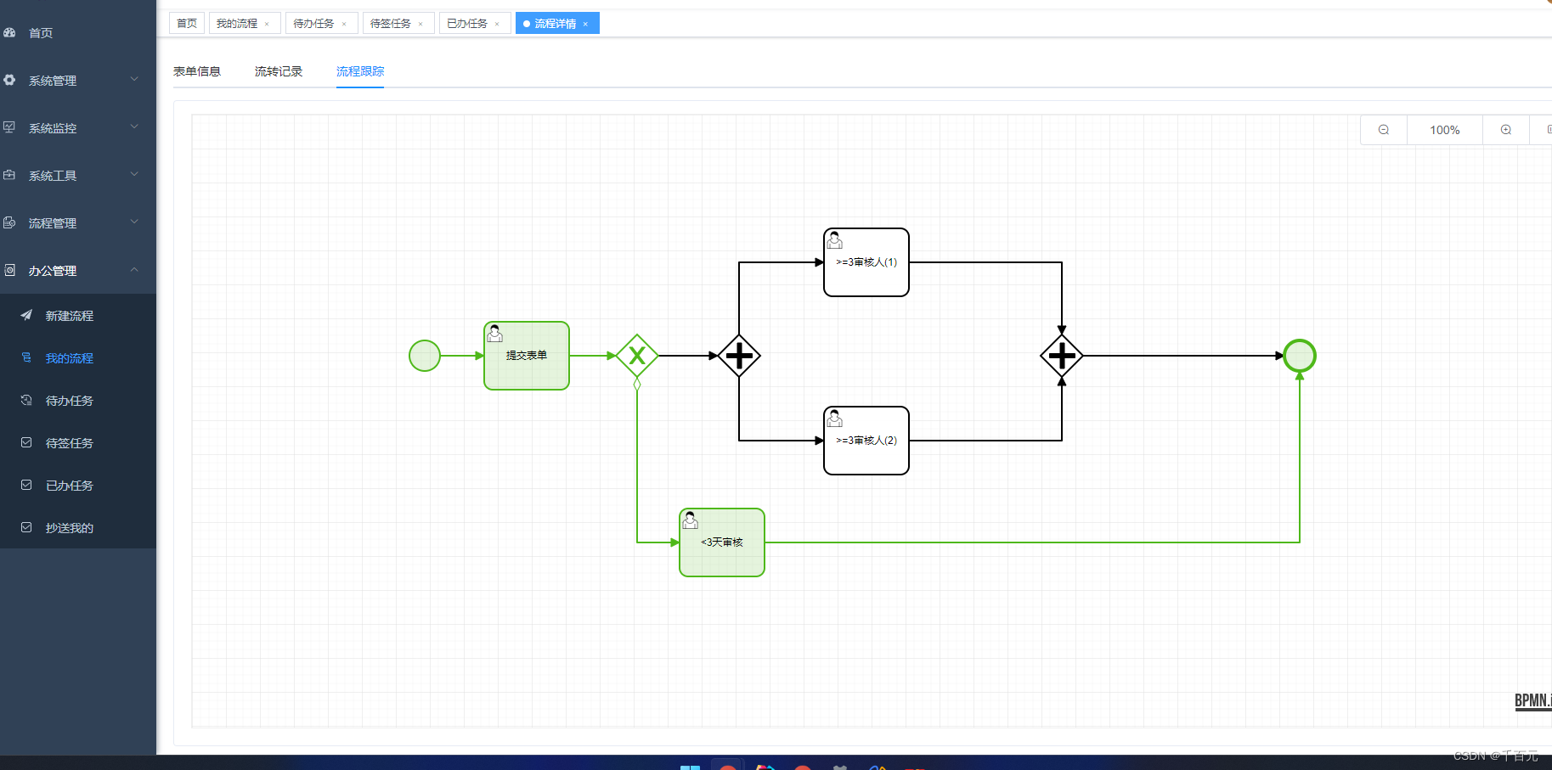Select the 提交表单 task node
The image size is (1552, 770).
point(527,356)
